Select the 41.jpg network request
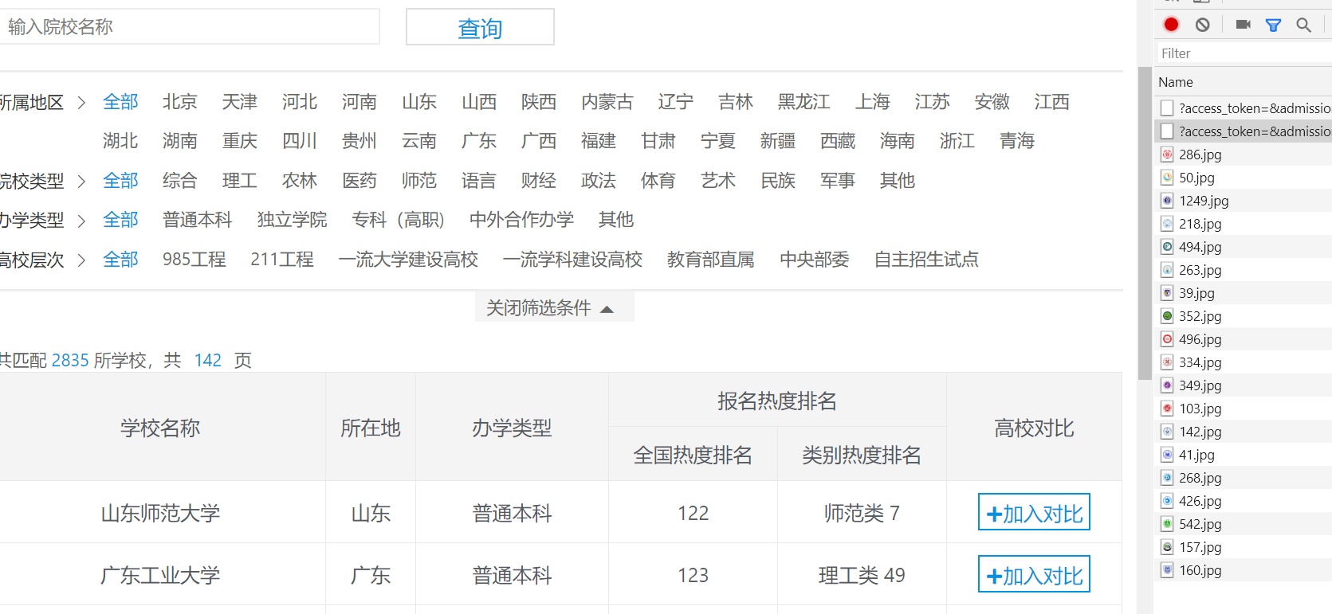Screen dimensions: 1332x614 [1243, 455]
